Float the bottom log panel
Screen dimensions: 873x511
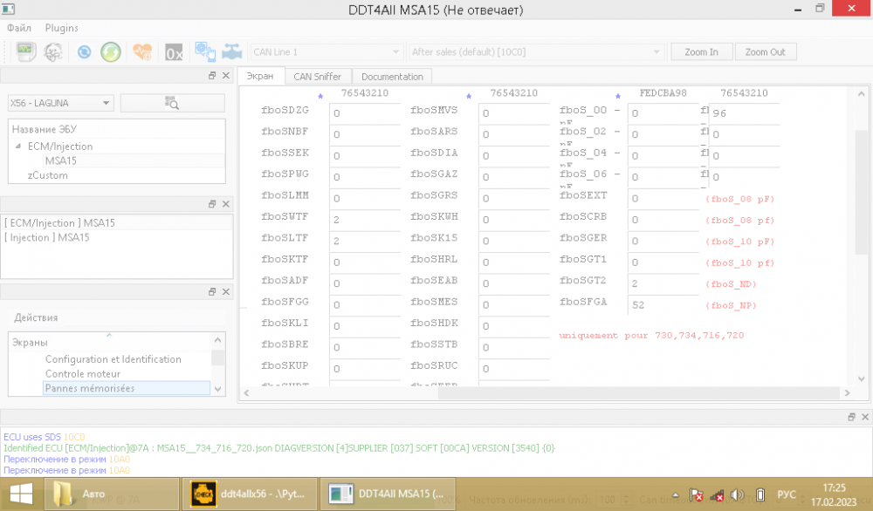[x=851, y=417]
